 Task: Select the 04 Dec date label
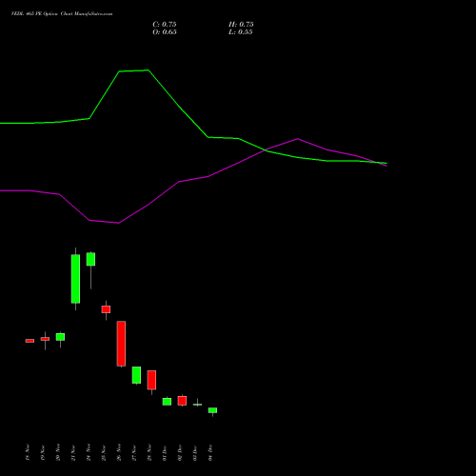210,452
